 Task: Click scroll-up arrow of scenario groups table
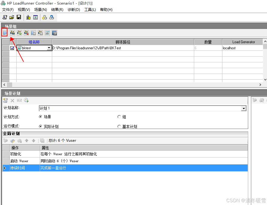[x=265, y=41]
